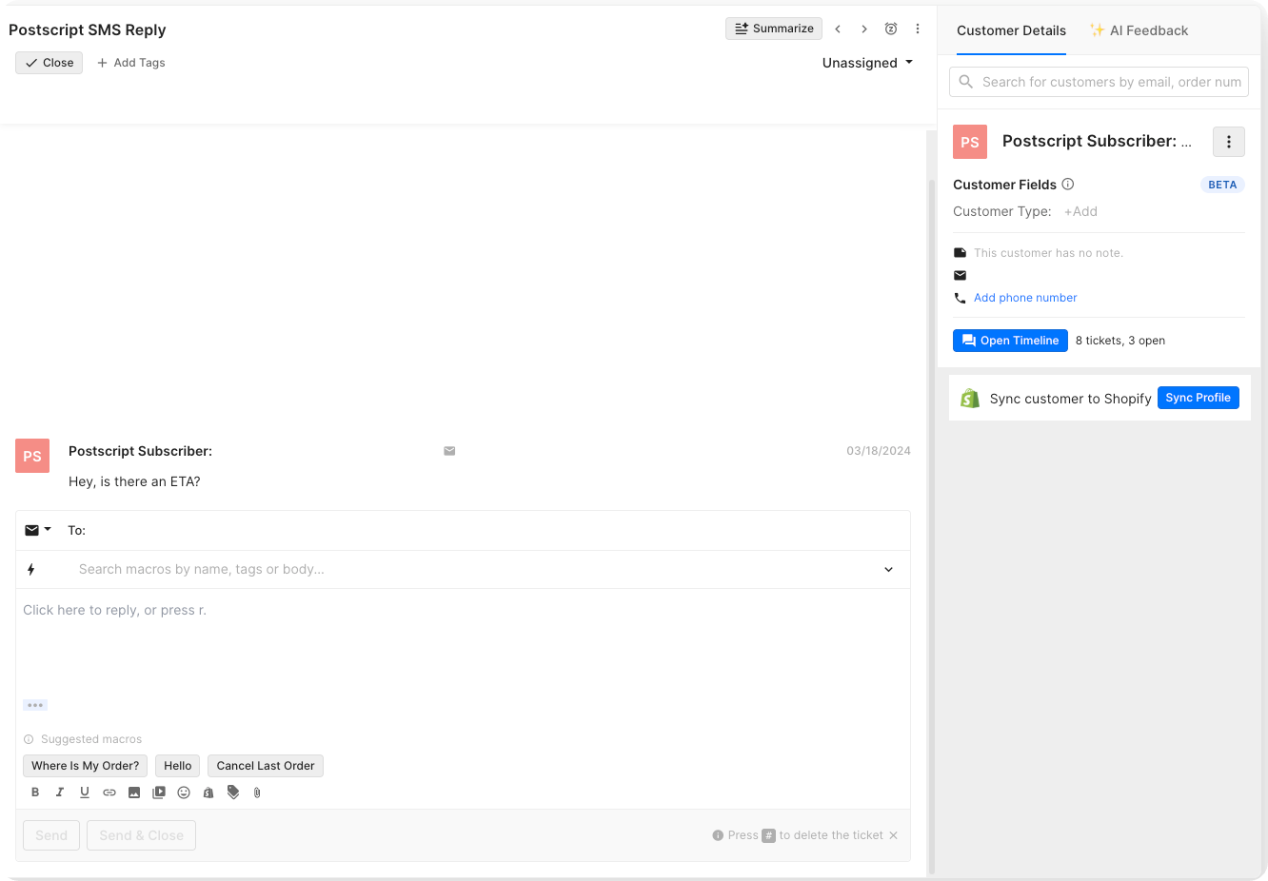Go to the next ticket arrow
Screen dimensions: 1268x881
tap(864, 29)
